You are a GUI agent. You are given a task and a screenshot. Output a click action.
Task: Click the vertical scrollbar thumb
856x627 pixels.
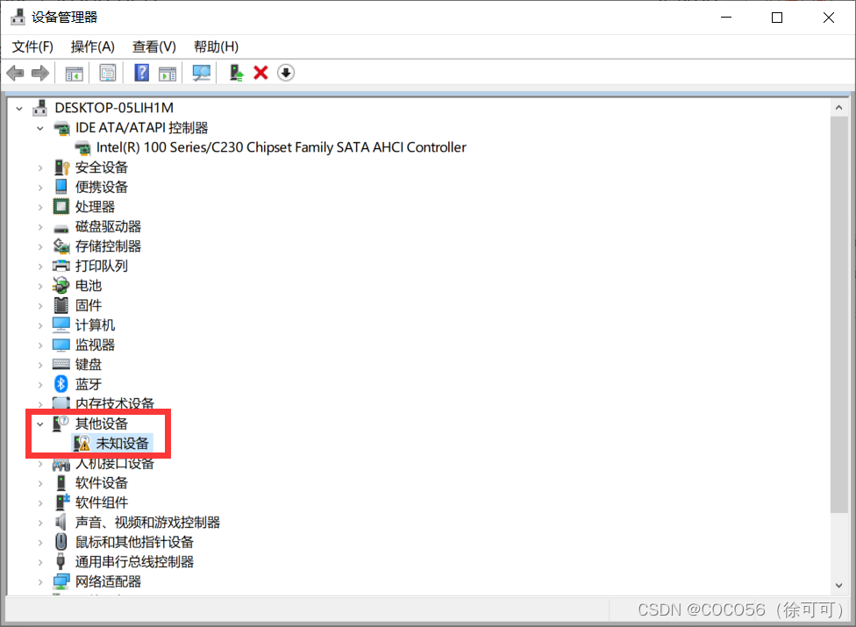839,314
